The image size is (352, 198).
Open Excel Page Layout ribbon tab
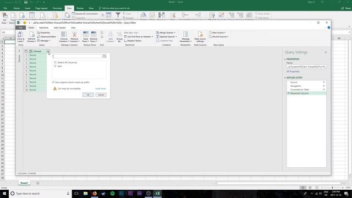42,8
